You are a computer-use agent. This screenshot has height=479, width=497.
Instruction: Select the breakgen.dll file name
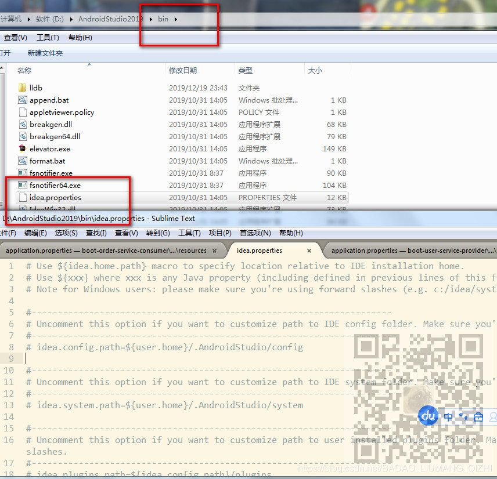pyautogui.click(x=51, y=125)
